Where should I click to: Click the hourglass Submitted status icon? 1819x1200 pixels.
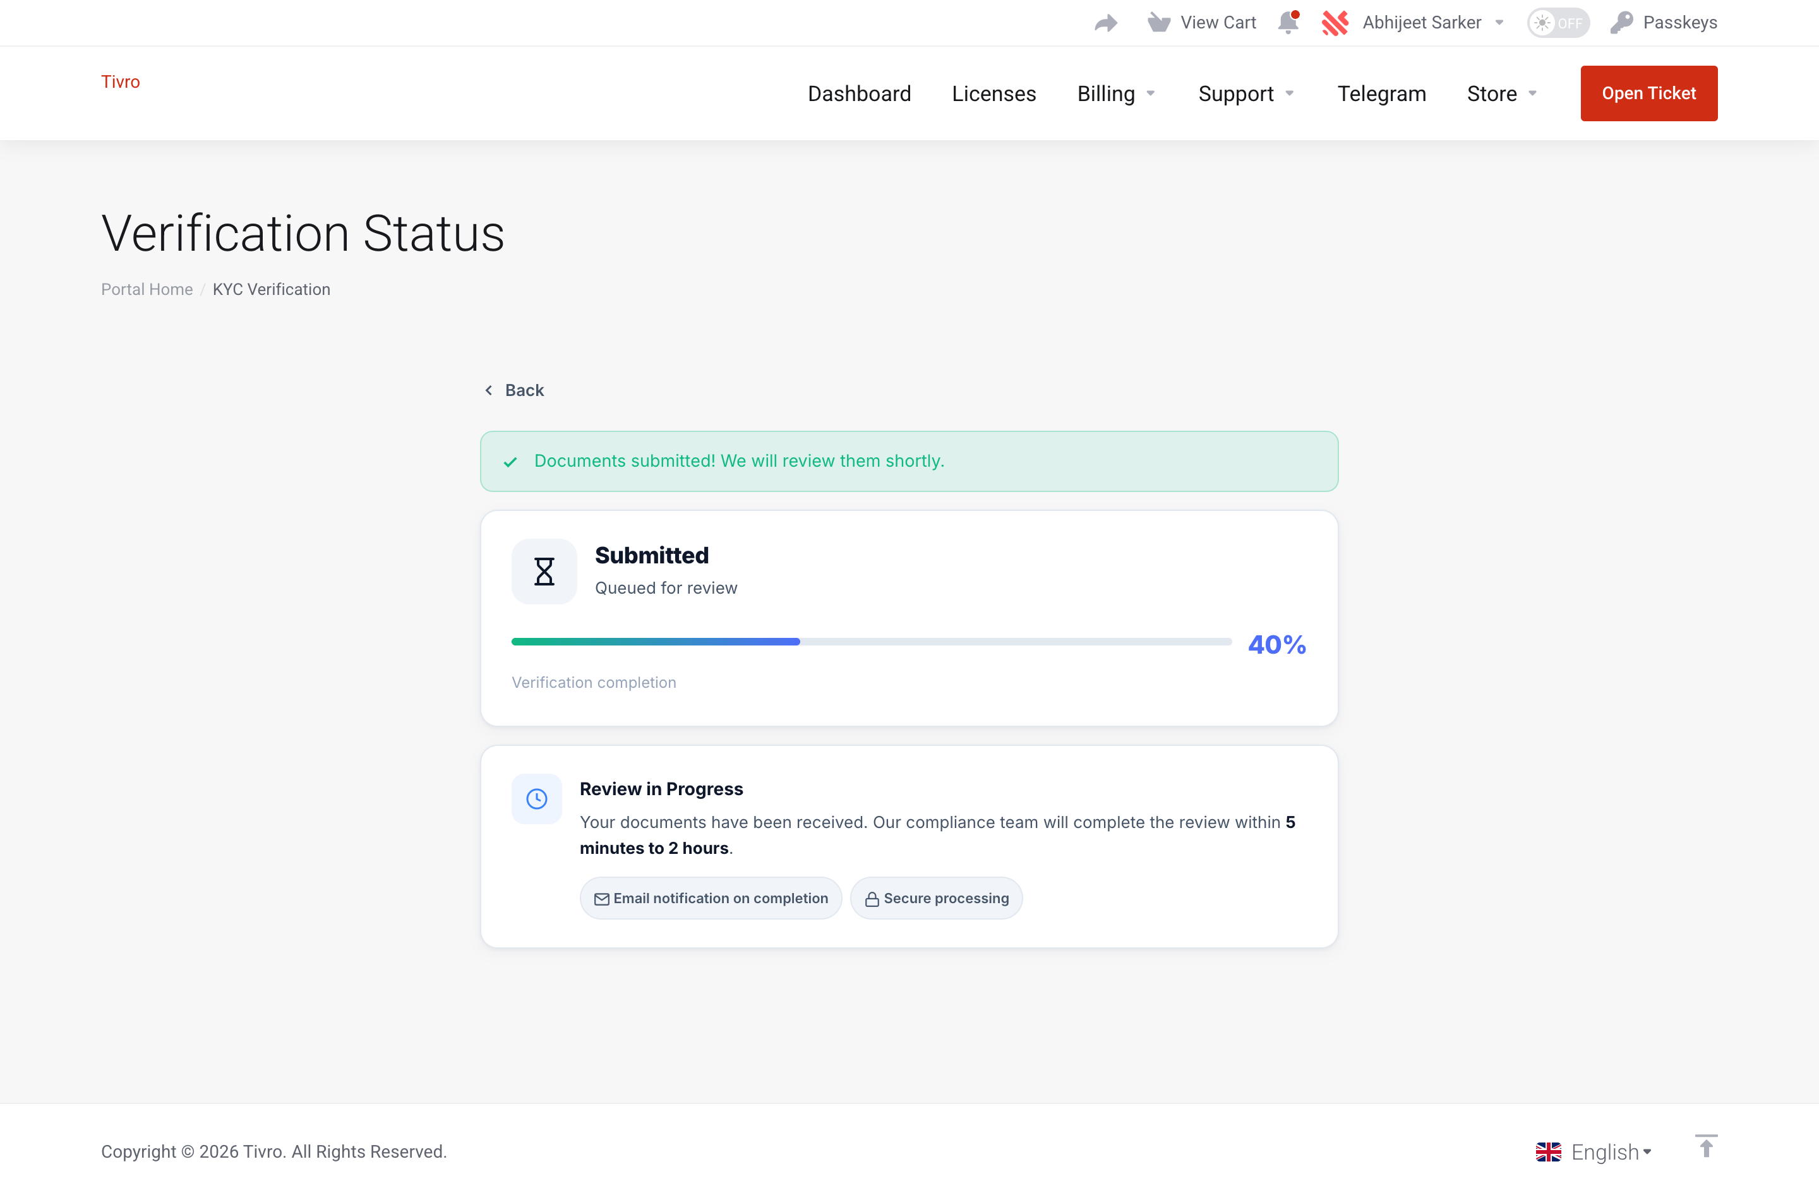(x=543, y=571)
